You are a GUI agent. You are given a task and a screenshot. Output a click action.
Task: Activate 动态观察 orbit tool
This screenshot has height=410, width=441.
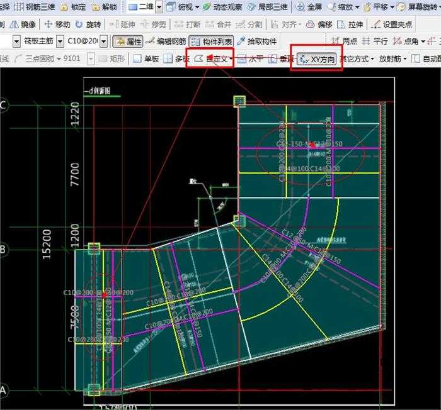pos(222,6)
